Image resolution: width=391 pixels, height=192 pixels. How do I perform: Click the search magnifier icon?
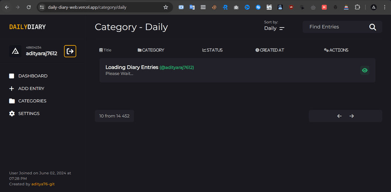373,27
